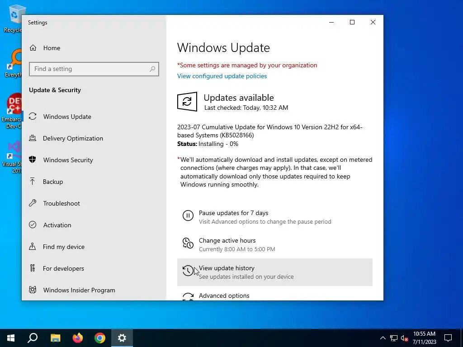
Task: Click the managed by your organization notice
Action: 247,65
